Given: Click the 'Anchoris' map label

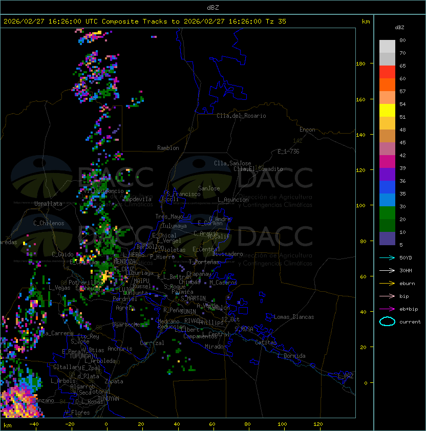Looking at the screenshot, I should click(x=120, y=349).
